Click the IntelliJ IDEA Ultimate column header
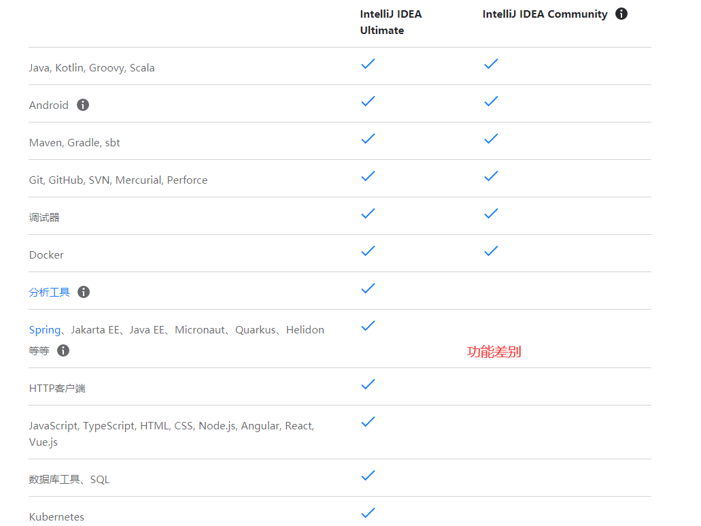The width and height of the screenshot is (701, 526). click(391, 22)
